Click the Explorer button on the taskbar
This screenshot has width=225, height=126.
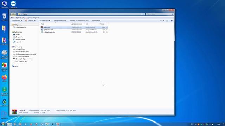pos(9,124)
